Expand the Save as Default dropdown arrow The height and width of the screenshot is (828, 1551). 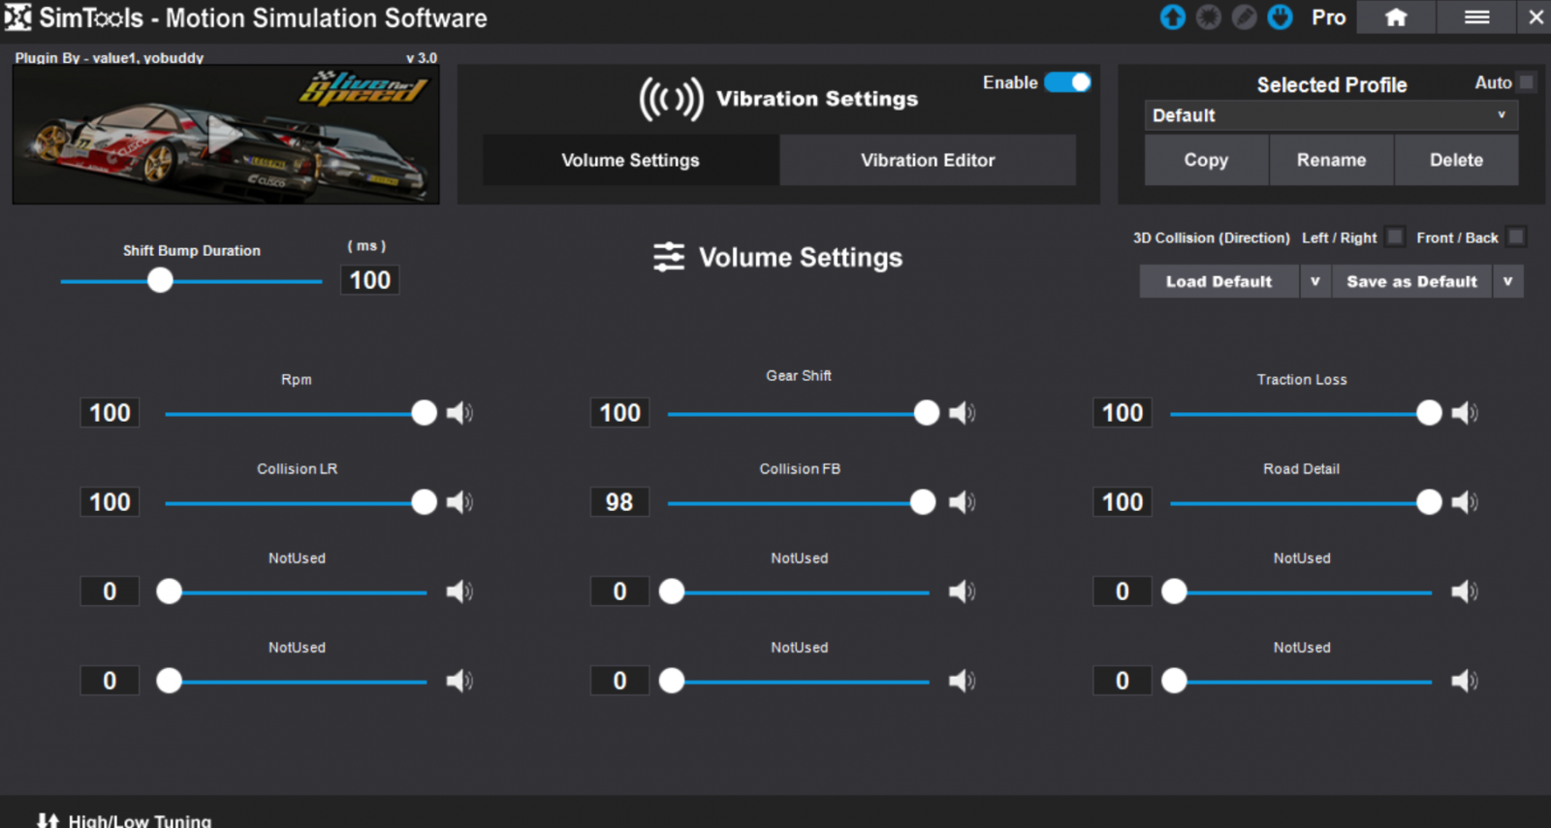pos(1507,281)
